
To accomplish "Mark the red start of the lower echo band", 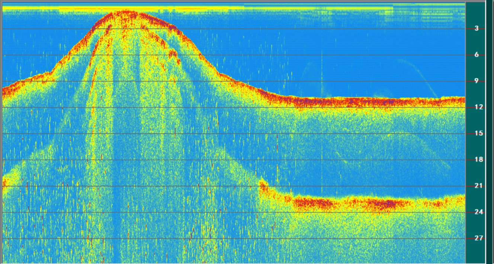I will [x=263, y=185].
